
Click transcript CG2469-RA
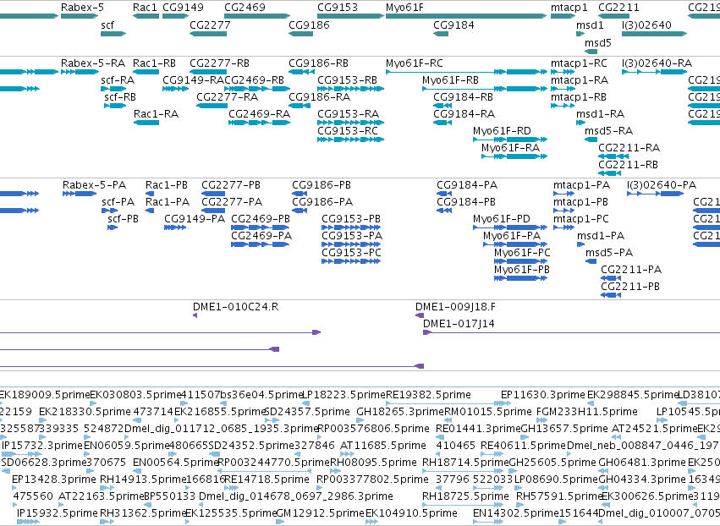tap(259, 114)
